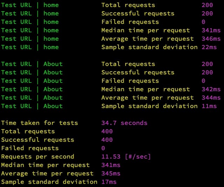The image size is (224, 187).
Task: Select the About average value 344ms
Action: [211, 98]
